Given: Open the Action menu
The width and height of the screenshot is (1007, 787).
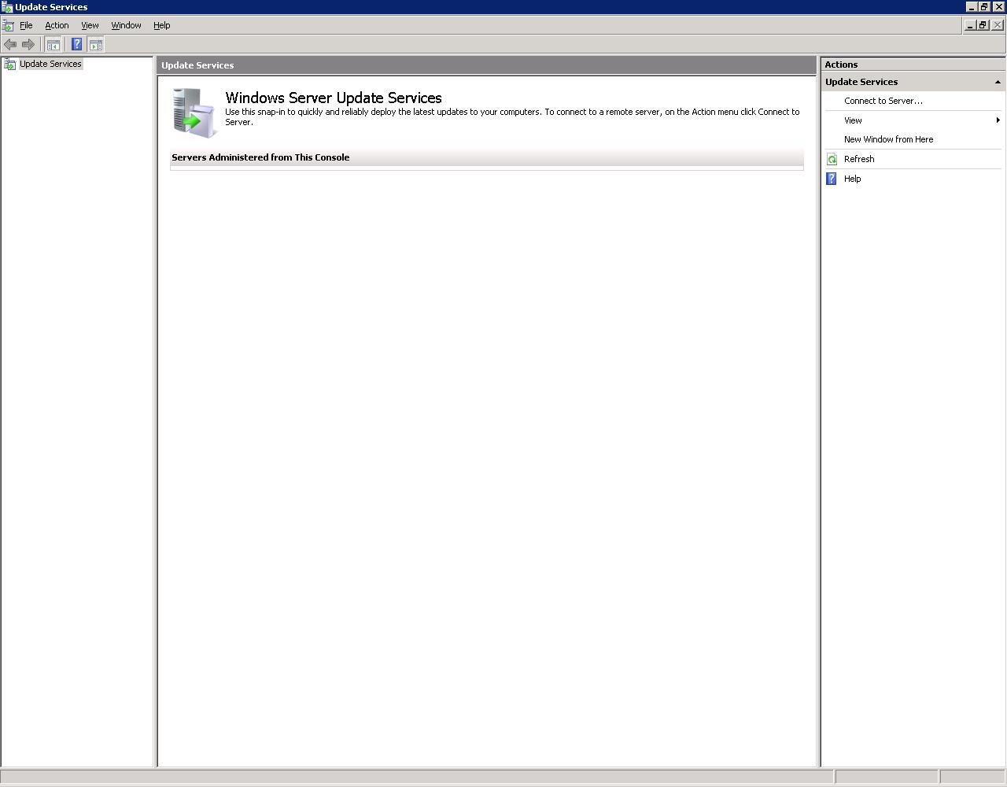Looking at the screenshot, I should point(57,25).
